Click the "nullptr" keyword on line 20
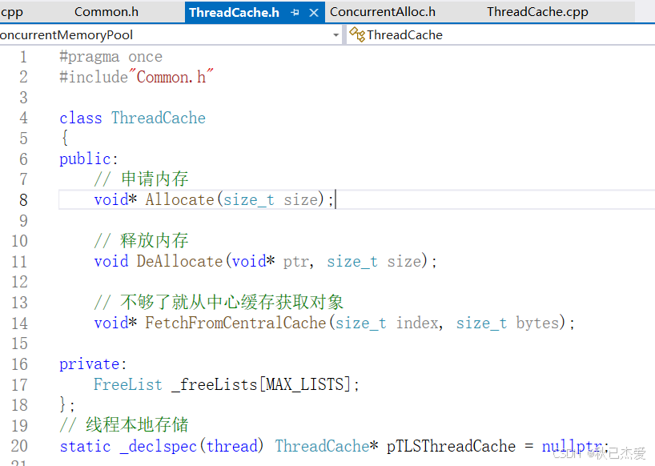 pos(572,446)
